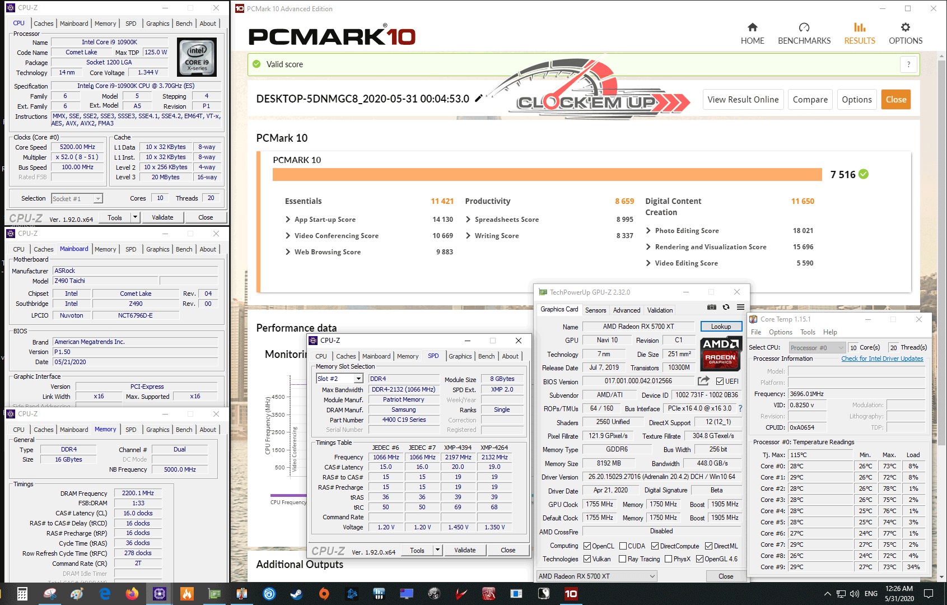This screenshot has width=947, height=605.
Task: Click the pencil icon to rename result
Action: (478, 99)
